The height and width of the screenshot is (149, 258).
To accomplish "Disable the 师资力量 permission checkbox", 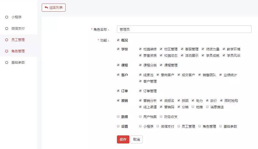I will pos(203,49).
